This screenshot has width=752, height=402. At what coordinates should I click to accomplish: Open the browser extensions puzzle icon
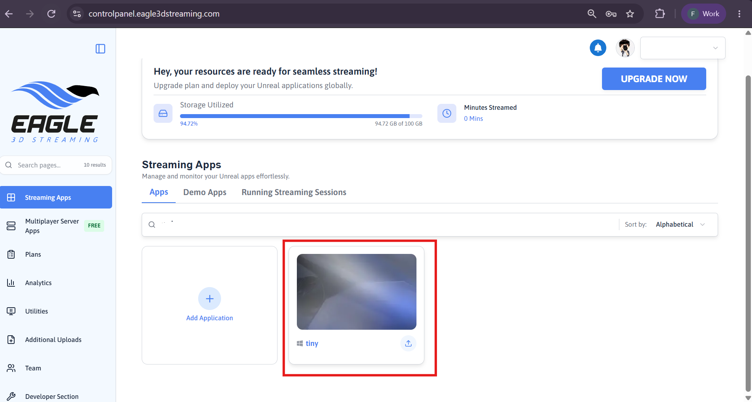660,14
